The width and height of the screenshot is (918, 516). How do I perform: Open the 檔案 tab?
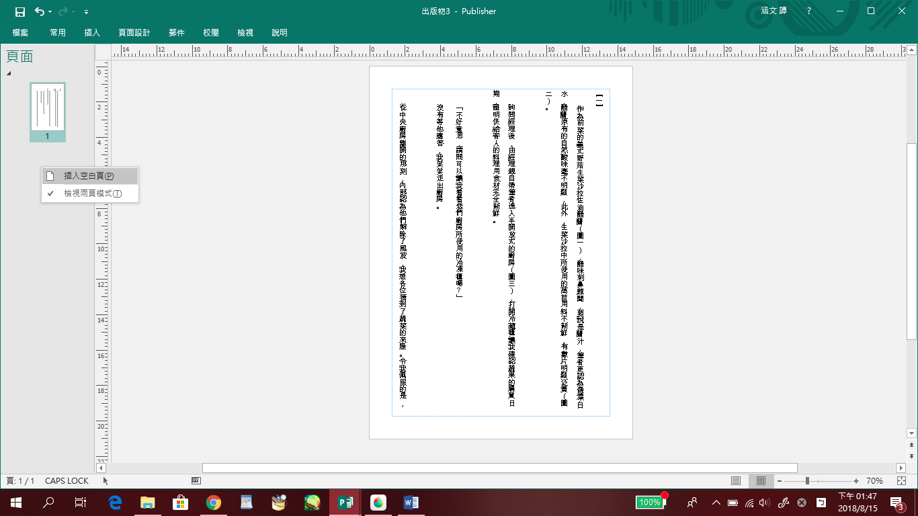point(20,32)
